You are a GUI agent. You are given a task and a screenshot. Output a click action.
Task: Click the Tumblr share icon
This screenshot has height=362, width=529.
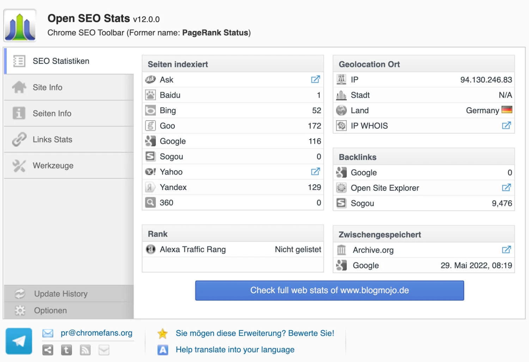point(66,350)
